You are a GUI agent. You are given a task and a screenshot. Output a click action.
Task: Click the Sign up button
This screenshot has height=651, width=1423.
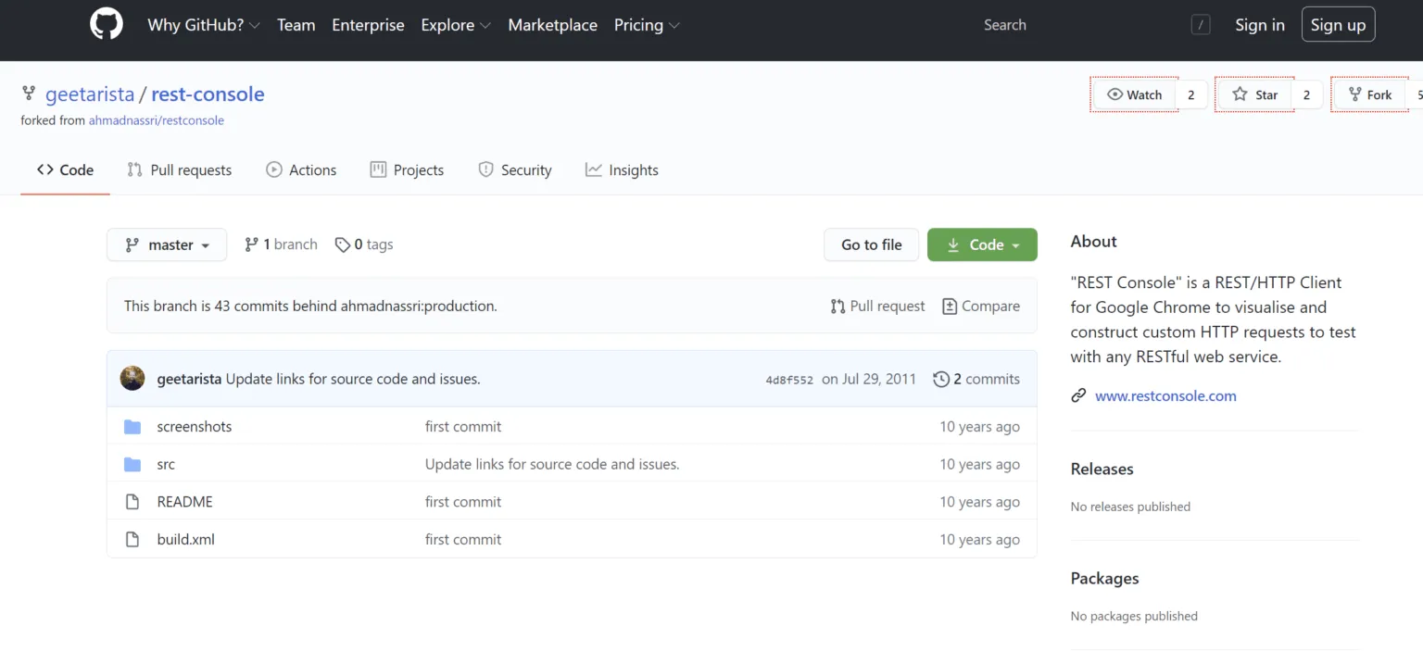pyautogui.click(x=1338, y=25)
